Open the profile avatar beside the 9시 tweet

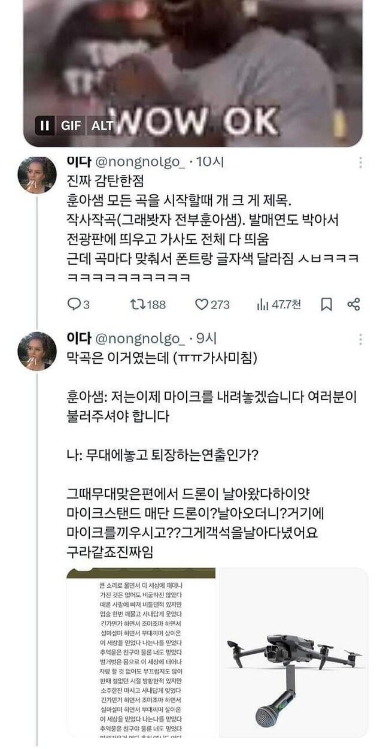point(37,352)
